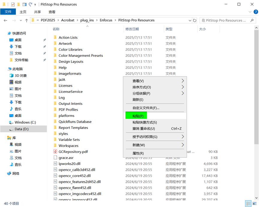Select the Color Management Presets folder

(x=81, y=56)
